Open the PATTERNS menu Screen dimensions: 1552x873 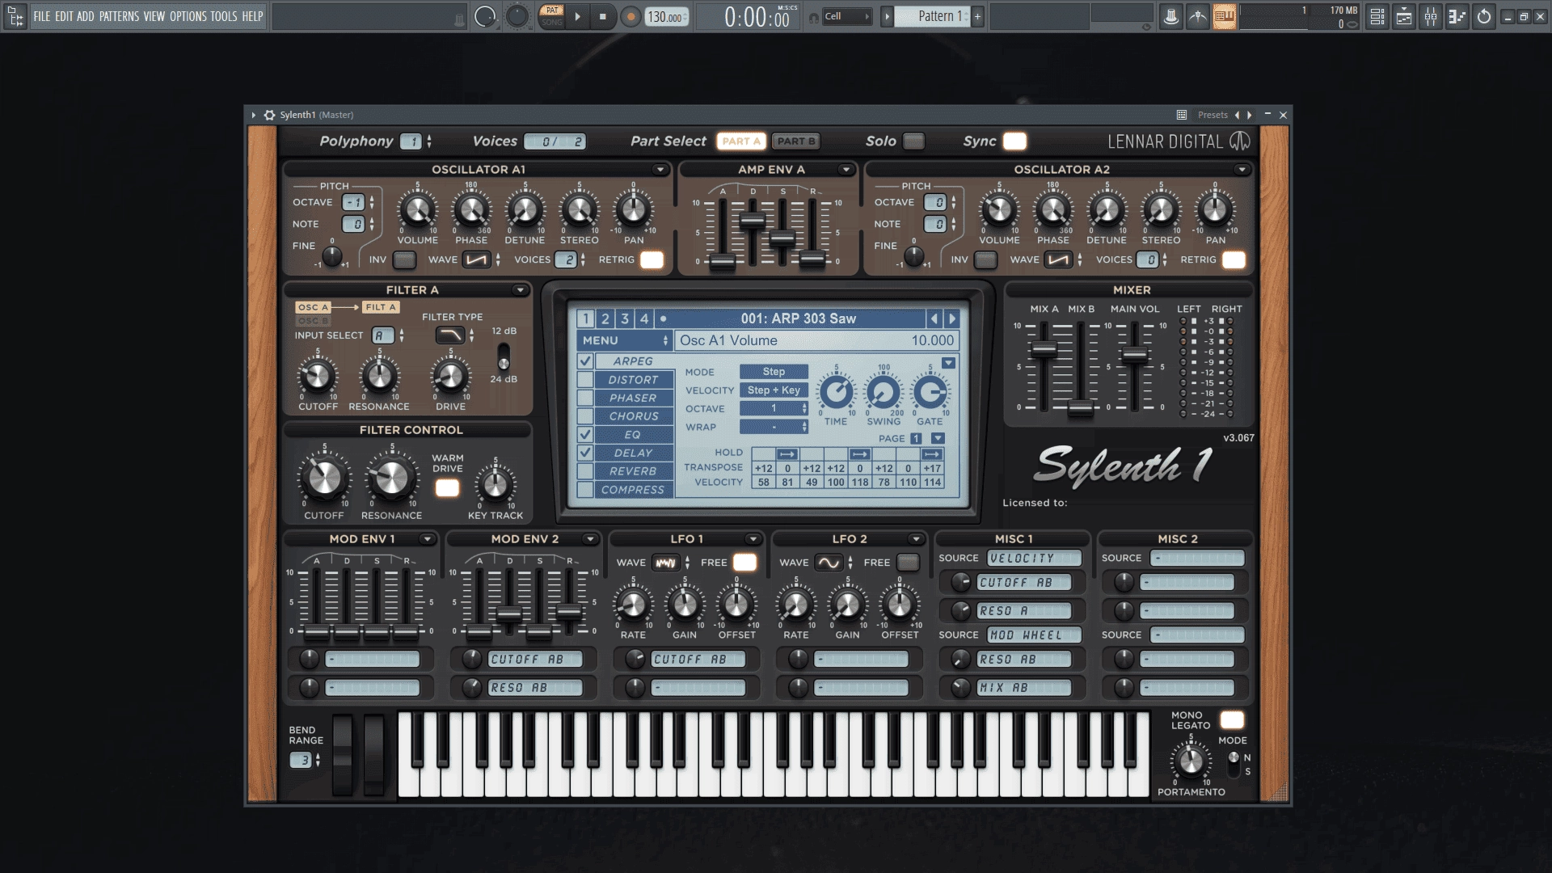coord(119,16)
